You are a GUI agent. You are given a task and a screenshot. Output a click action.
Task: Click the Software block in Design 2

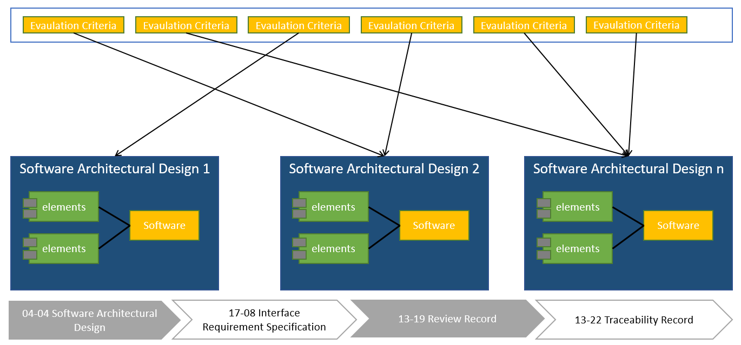pyautogui.click(x=434, y=225)
